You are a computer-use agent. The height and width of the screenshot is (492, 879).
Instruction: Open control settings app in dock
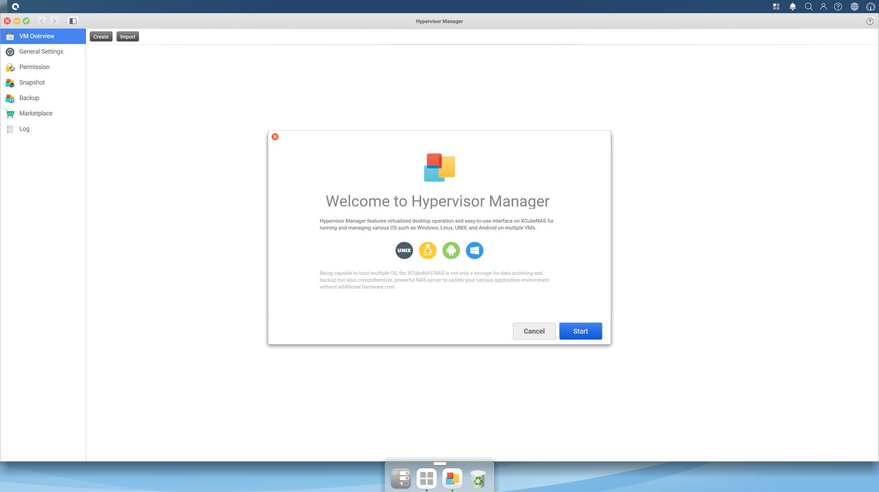(x=401, y=479)
